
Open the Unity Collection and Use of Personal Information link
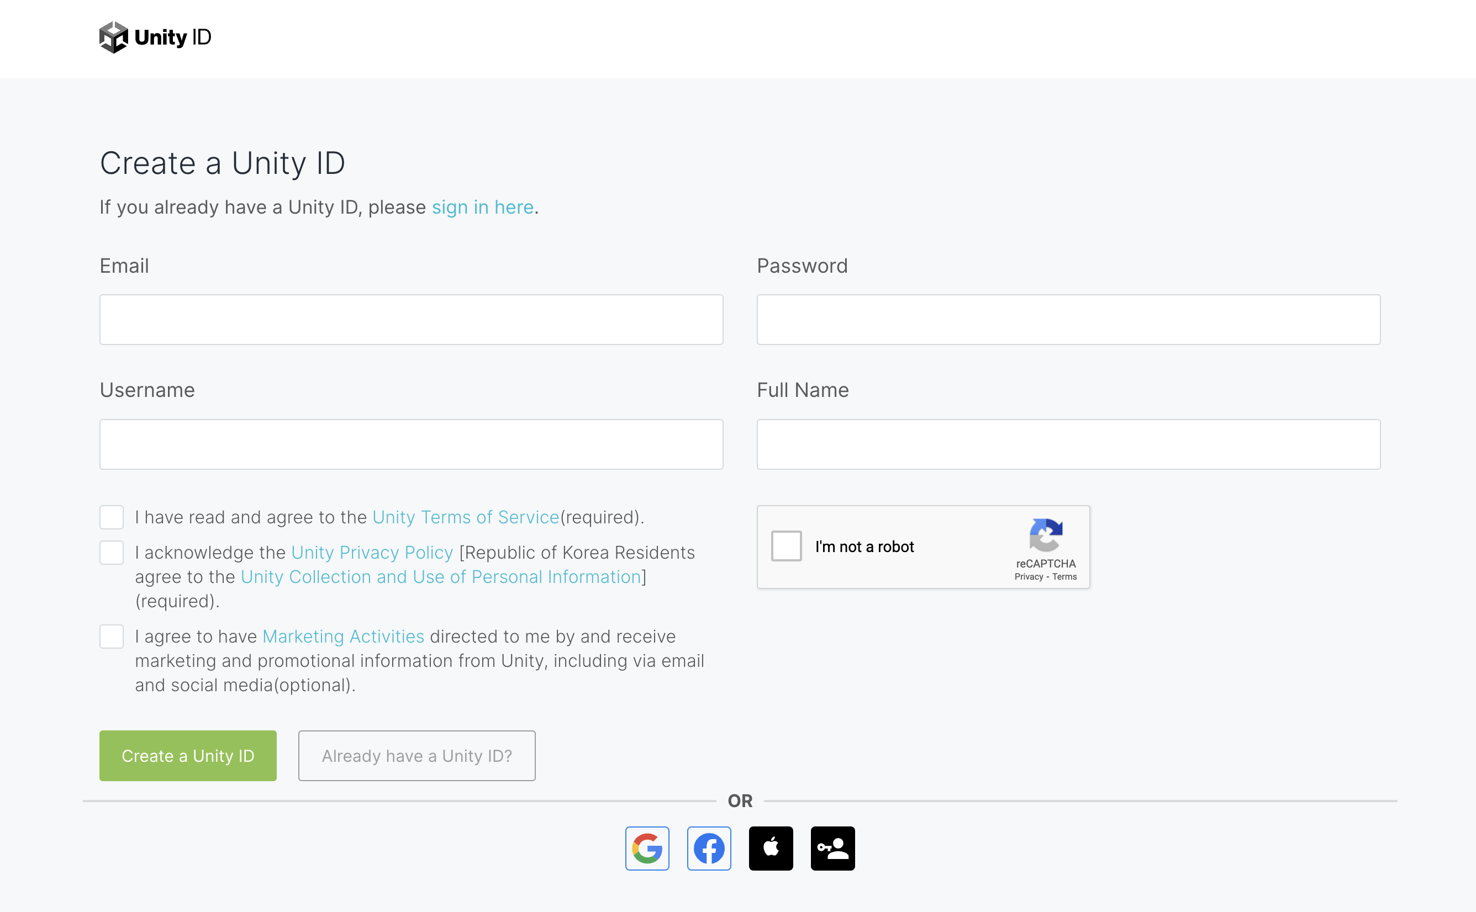pyautogui.click(x=440, y=577)
